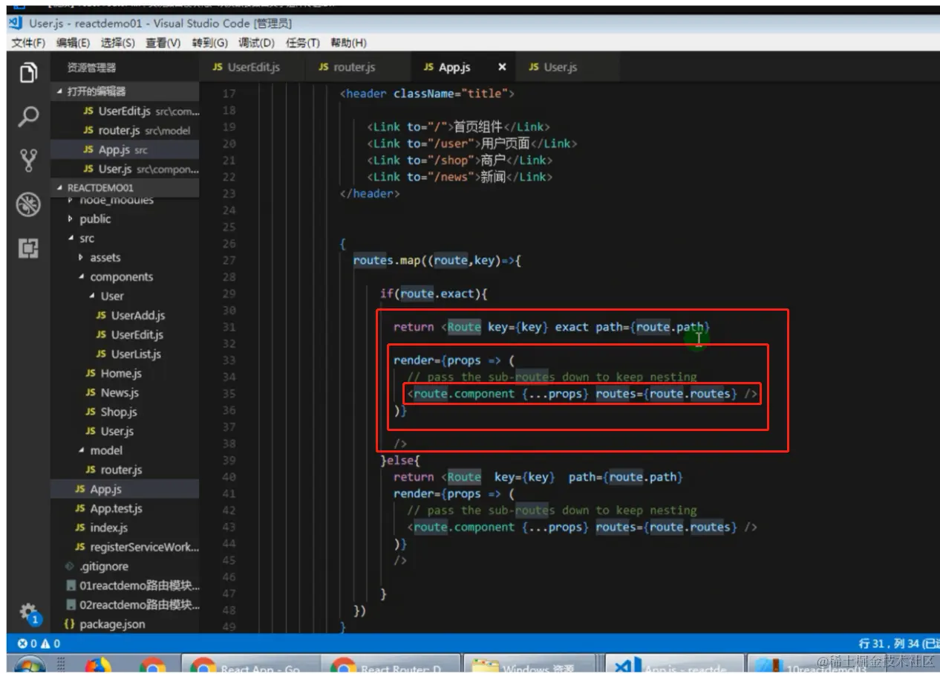940x674 pixels.
Task: Click the Windows Start button
Action: (x=30, y=665)
